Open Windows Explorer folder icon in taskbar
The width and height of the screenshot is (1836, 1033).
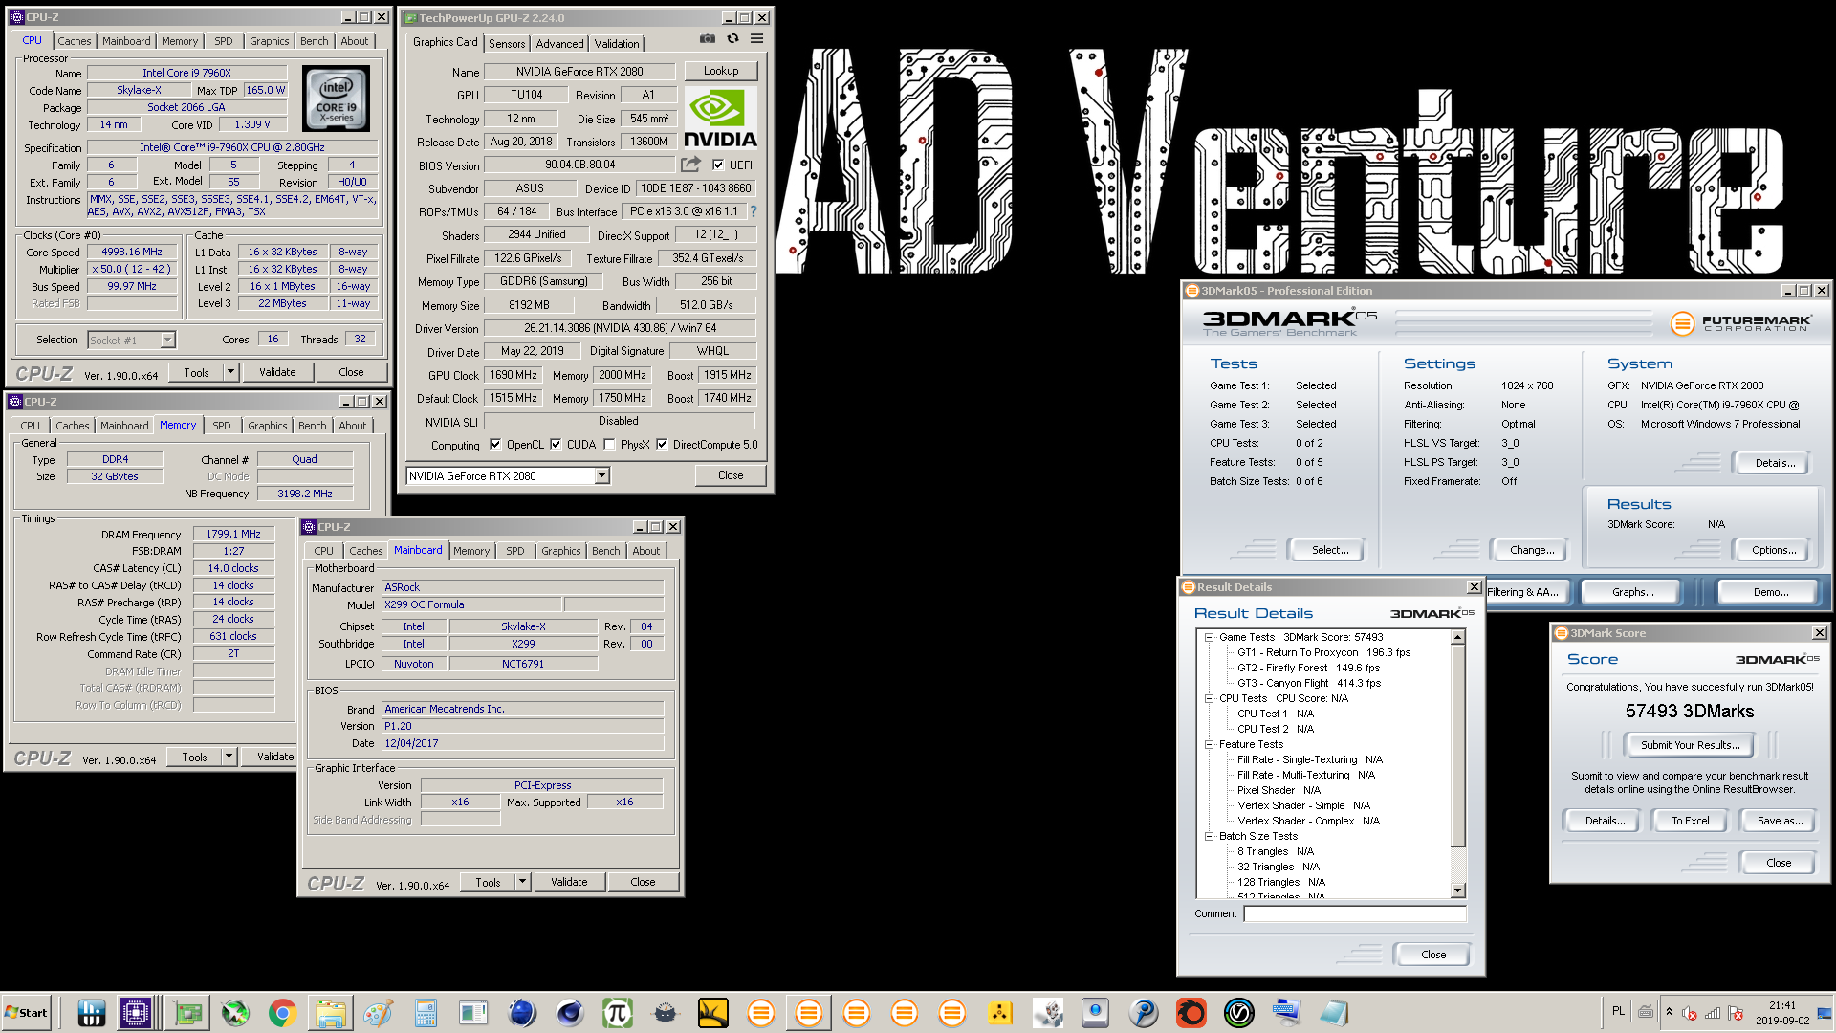[330, 1012]
